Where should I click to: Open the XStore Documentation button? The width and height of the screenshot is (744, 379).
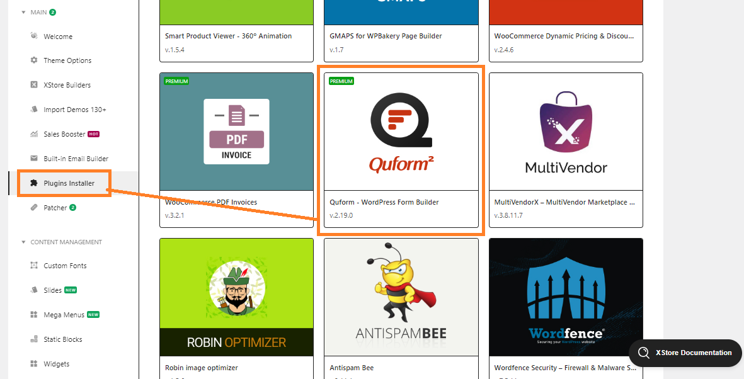coord(685,353)
